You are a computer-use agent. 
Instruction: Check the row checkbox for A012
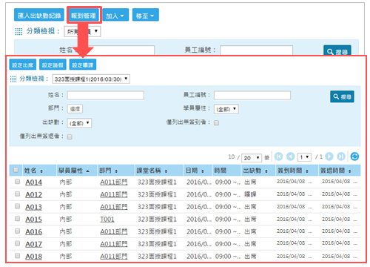[x=17, y=194]
